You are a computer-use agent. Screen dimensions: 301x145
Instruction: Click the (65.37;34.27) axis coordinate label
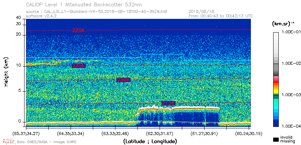tap(26, 134)
